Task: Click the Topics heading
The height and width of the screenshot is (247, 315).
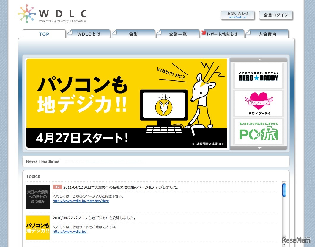Action: coord(33,176)
